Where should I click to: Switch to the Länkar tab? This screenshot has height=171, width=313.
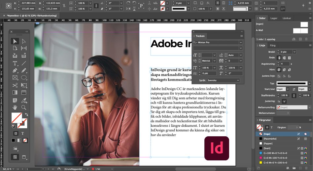coord(287,18)
